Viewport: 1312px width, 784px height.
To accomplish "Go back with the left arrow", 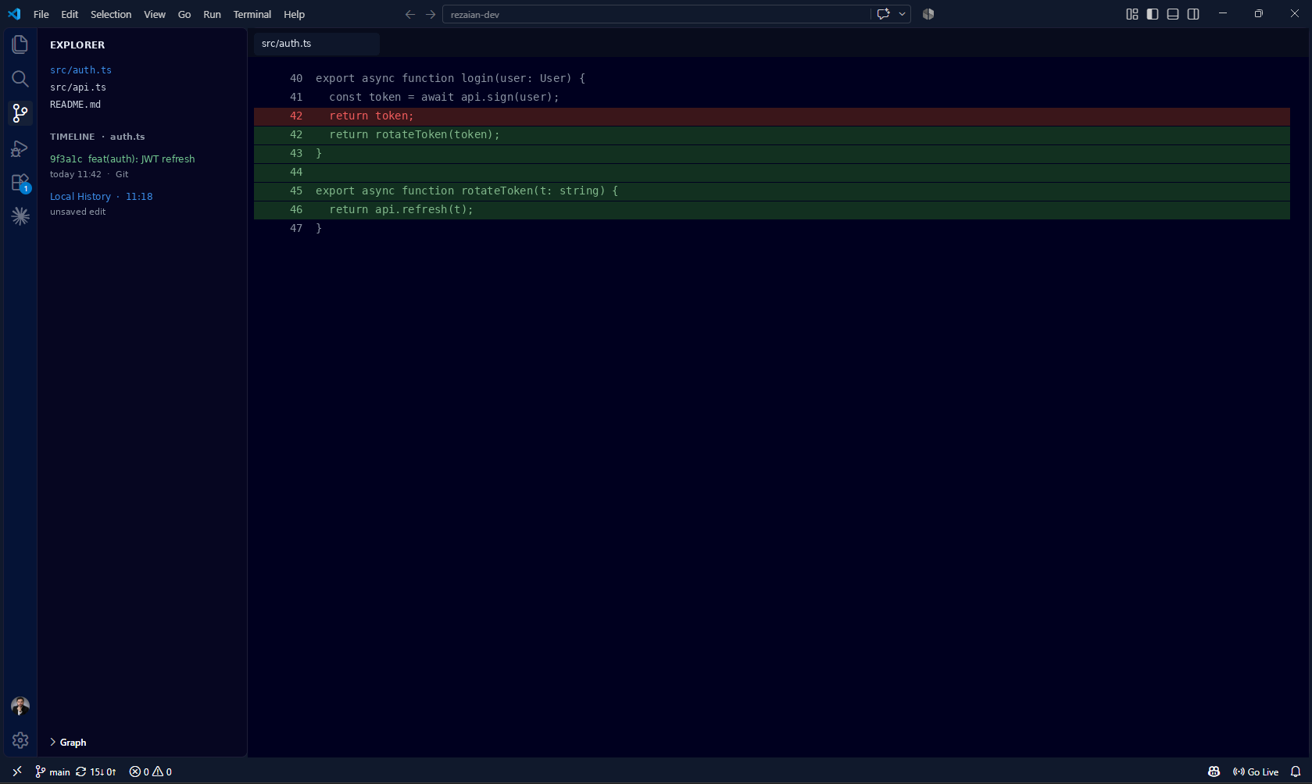I will 409,14.
